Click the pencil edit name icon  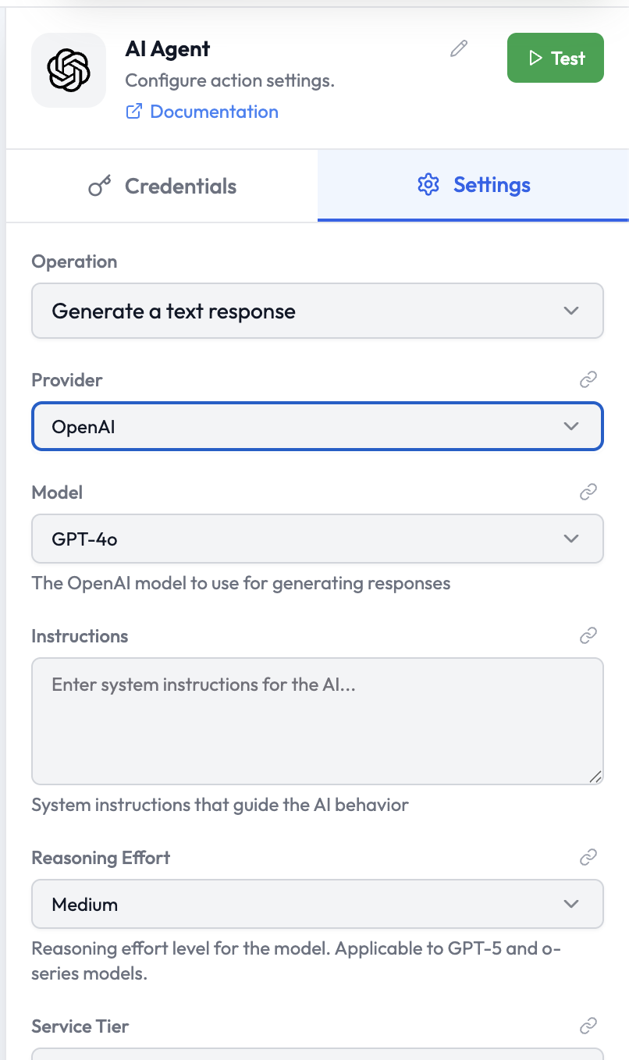point(459,49)
